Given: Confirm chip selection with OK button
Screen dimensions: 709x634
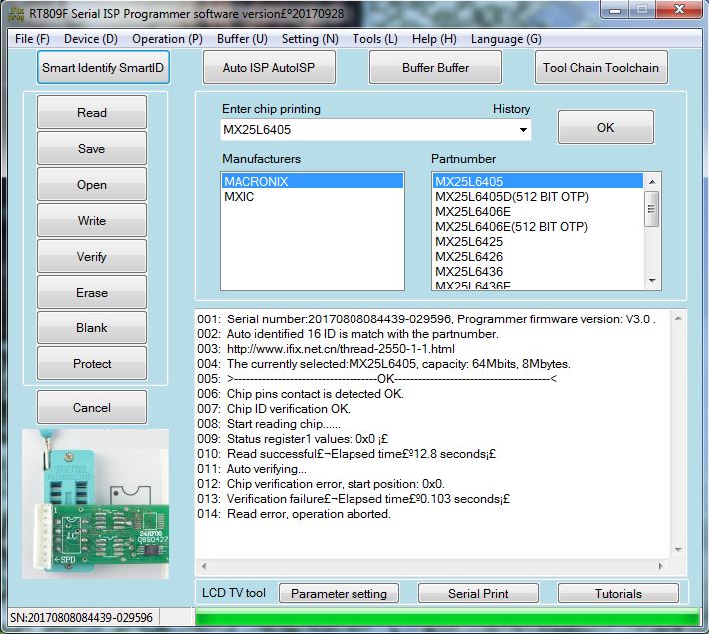Looking at the screenshot, I should (606, 127).
